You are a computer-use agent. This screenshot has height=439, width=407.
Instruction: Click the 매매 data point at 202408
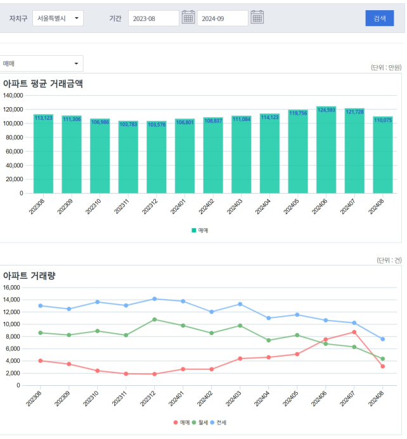pos(383,366)
